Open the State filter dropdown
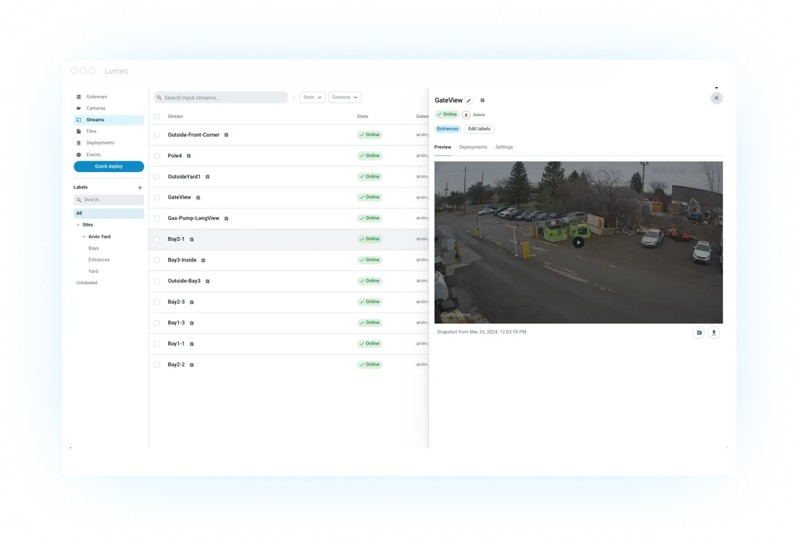798x540 pixels. tap(312, 97)
